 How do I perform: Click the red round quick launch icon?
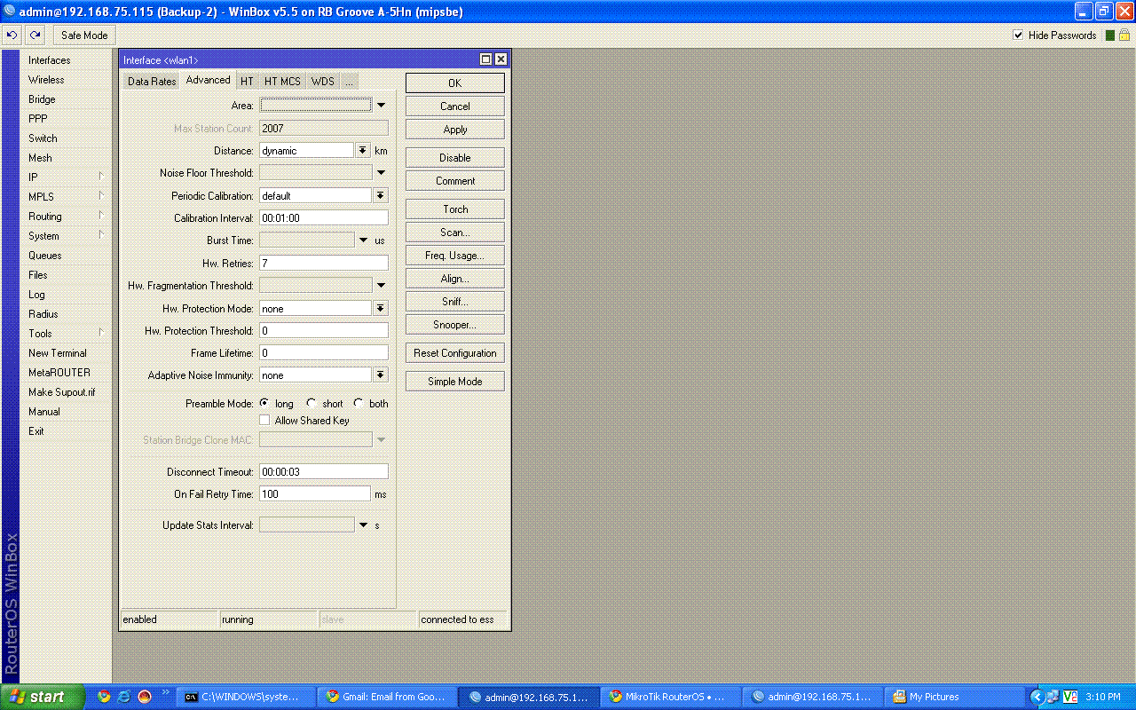[145, 697]
